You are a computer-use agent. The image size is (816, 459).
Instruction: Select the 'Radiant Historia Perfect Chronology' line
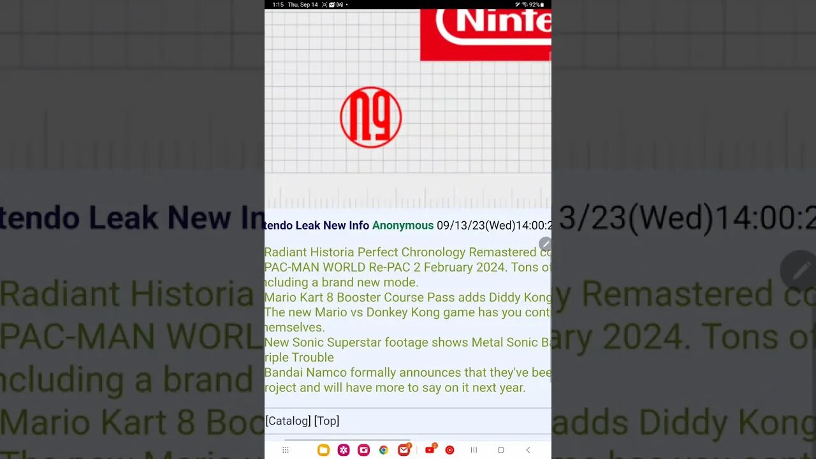click(x=408, y=252)
